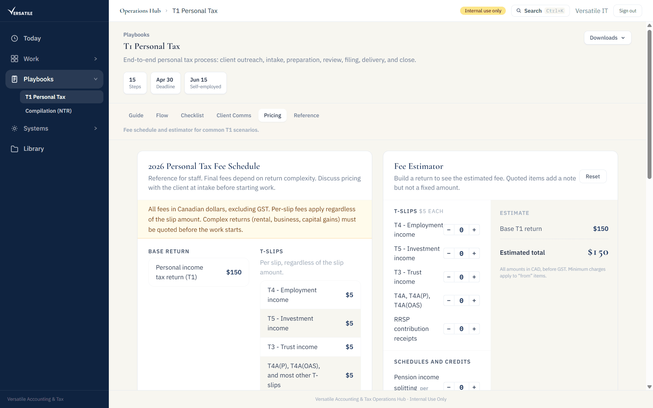Click the Estimated total $150 value

[x=598, y=253]
